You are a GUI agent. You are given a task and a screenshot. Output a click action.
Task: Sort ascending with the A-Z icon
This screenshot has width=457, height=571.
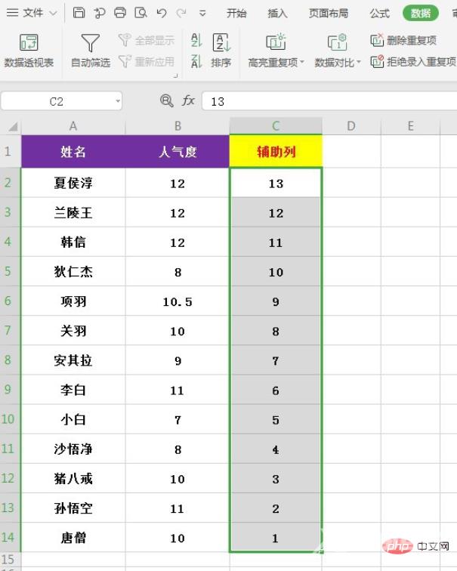[x=196, y=41]
